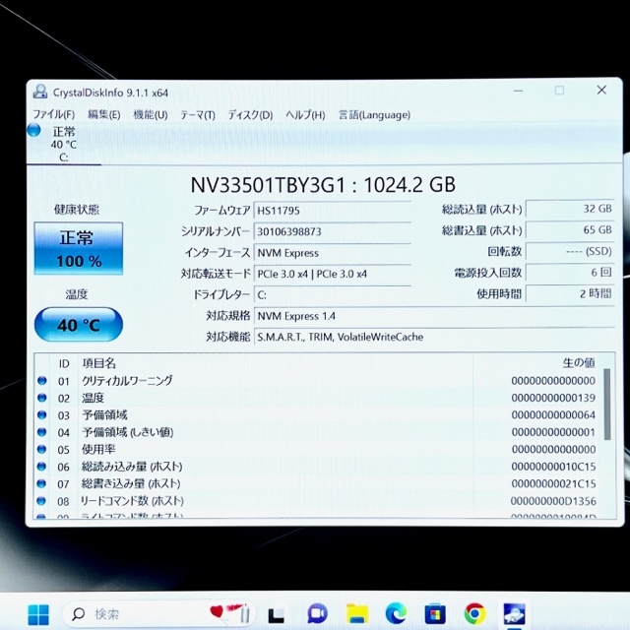Click the firmware field HS11795
This screenshot has height=630, width=630.
(333, 211)
